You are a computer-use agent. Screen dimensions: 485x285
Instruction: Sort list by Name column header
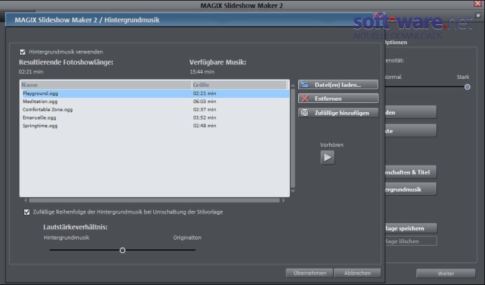click(105, 85)
